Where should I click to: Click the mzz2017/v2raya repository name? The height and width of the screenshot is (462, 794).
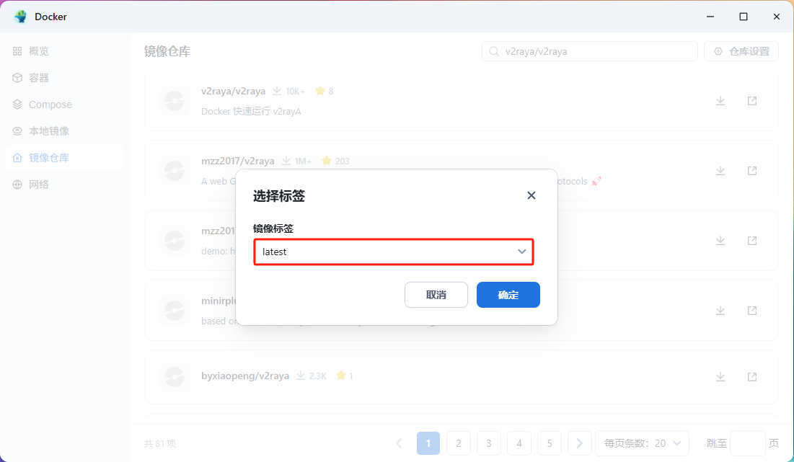pyautogui.click(x=237, y=161)
